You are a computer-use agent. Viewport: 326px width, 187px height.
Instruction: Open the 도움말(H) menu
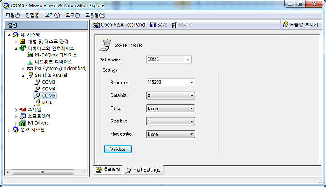tap(95, 15)
